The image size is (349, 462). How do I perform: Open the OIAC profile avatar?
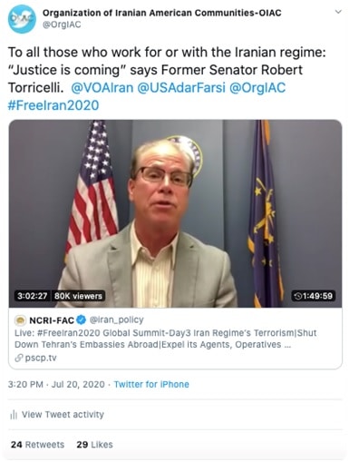coord(22,19)
